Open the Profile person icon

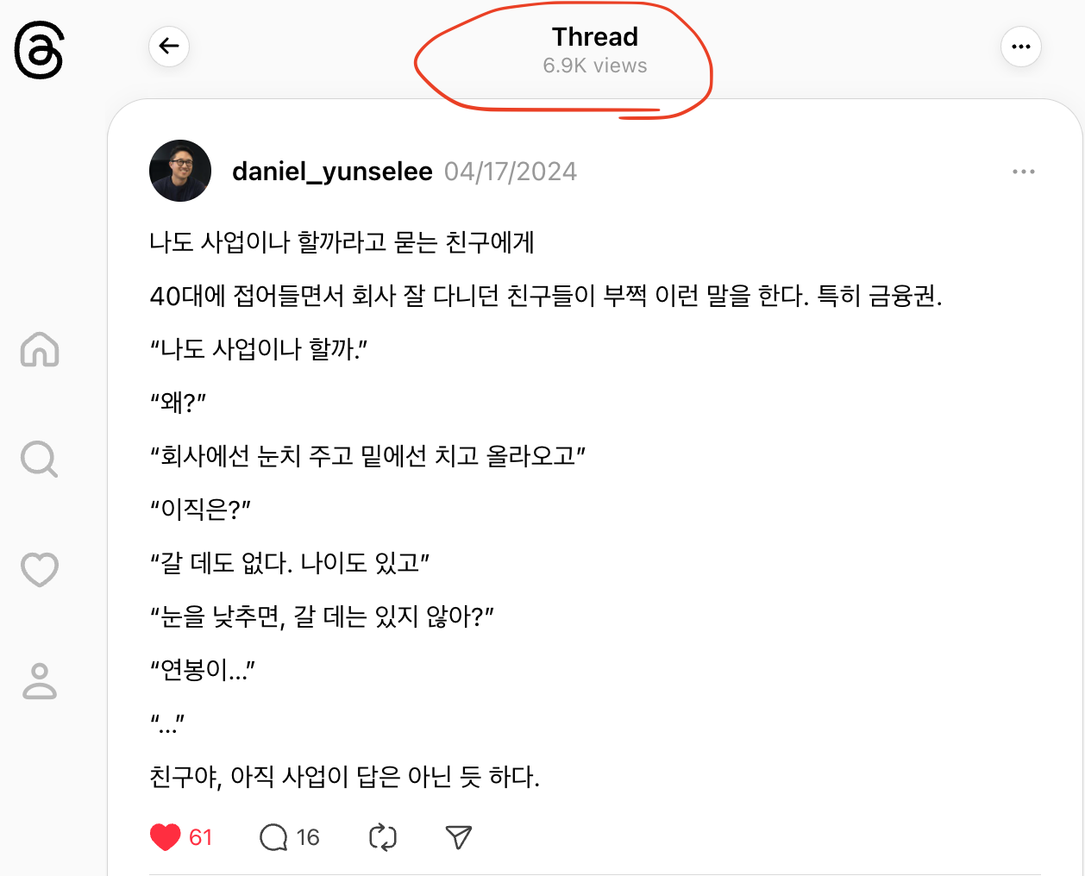(x=40, y=680)
